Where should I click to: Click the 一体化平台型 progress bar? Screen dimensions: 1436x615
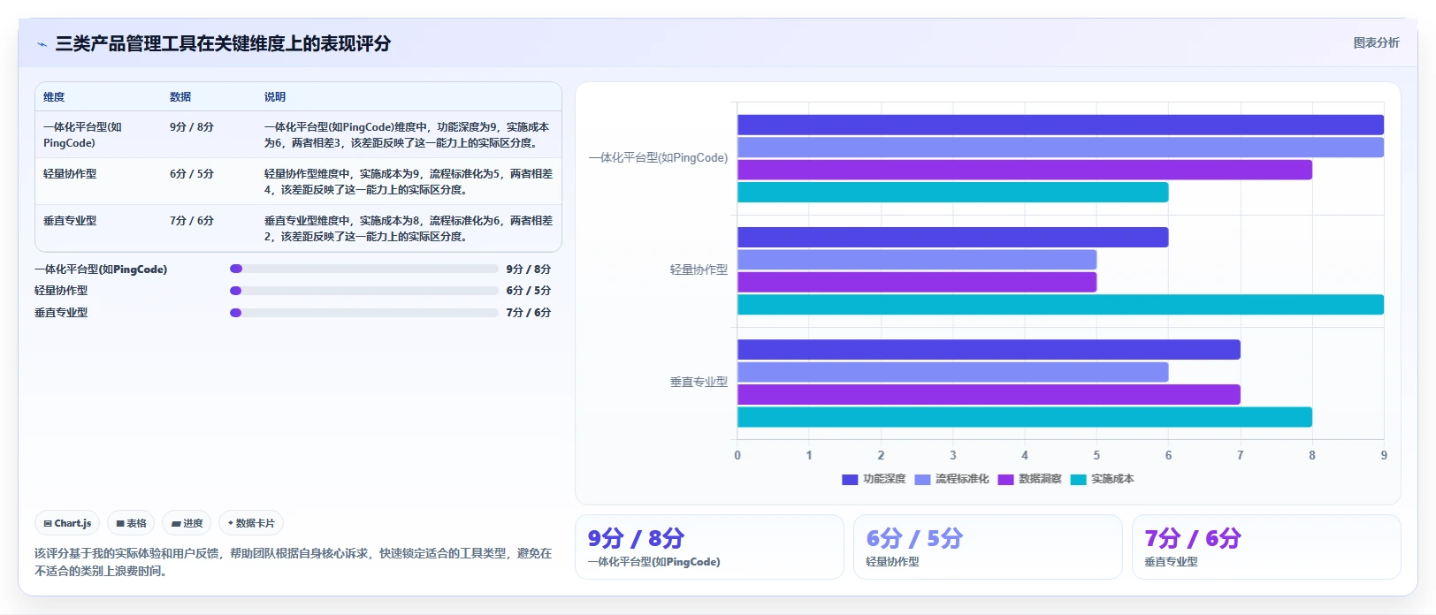(x=364, y=269)
